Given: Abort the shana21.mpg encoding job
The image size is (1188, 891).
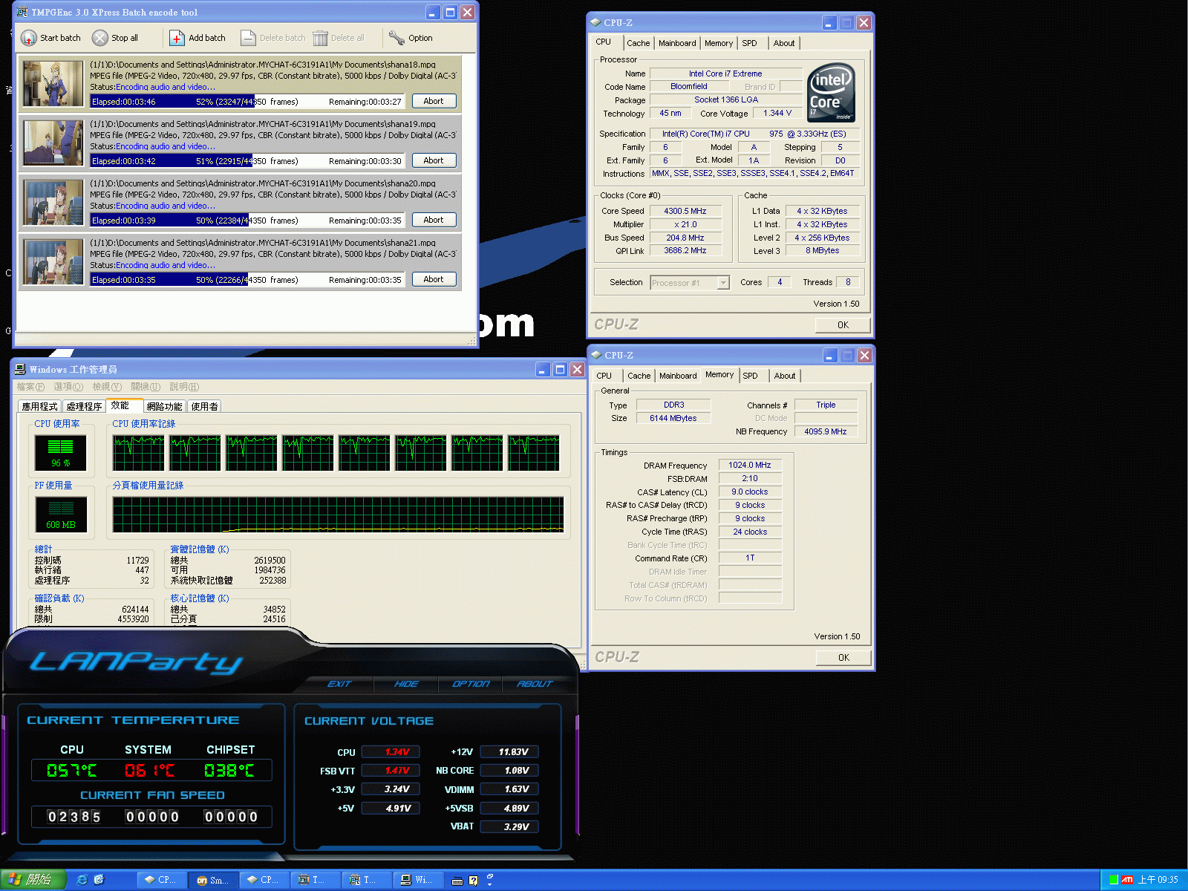Looking at the screenshot, I should (434, 279).
